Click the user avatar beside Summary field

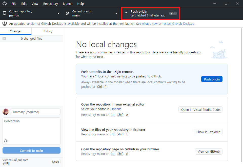pos(6,112)
